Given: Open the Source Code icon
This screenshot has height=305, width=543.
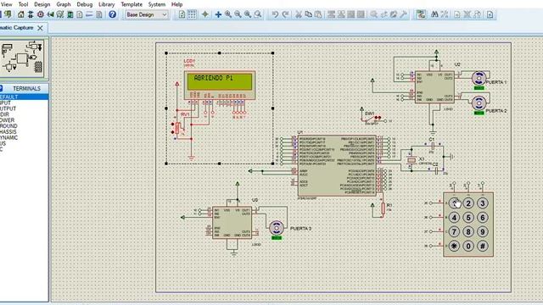Looking at the screenshot, I should [x=89, y=14].
